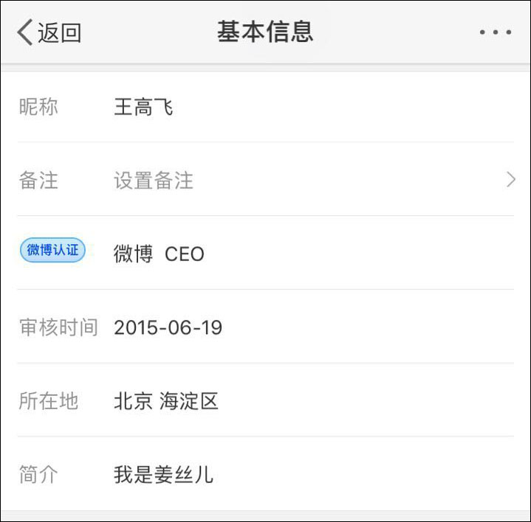Select the nickname 王高飞

(143, 108)
